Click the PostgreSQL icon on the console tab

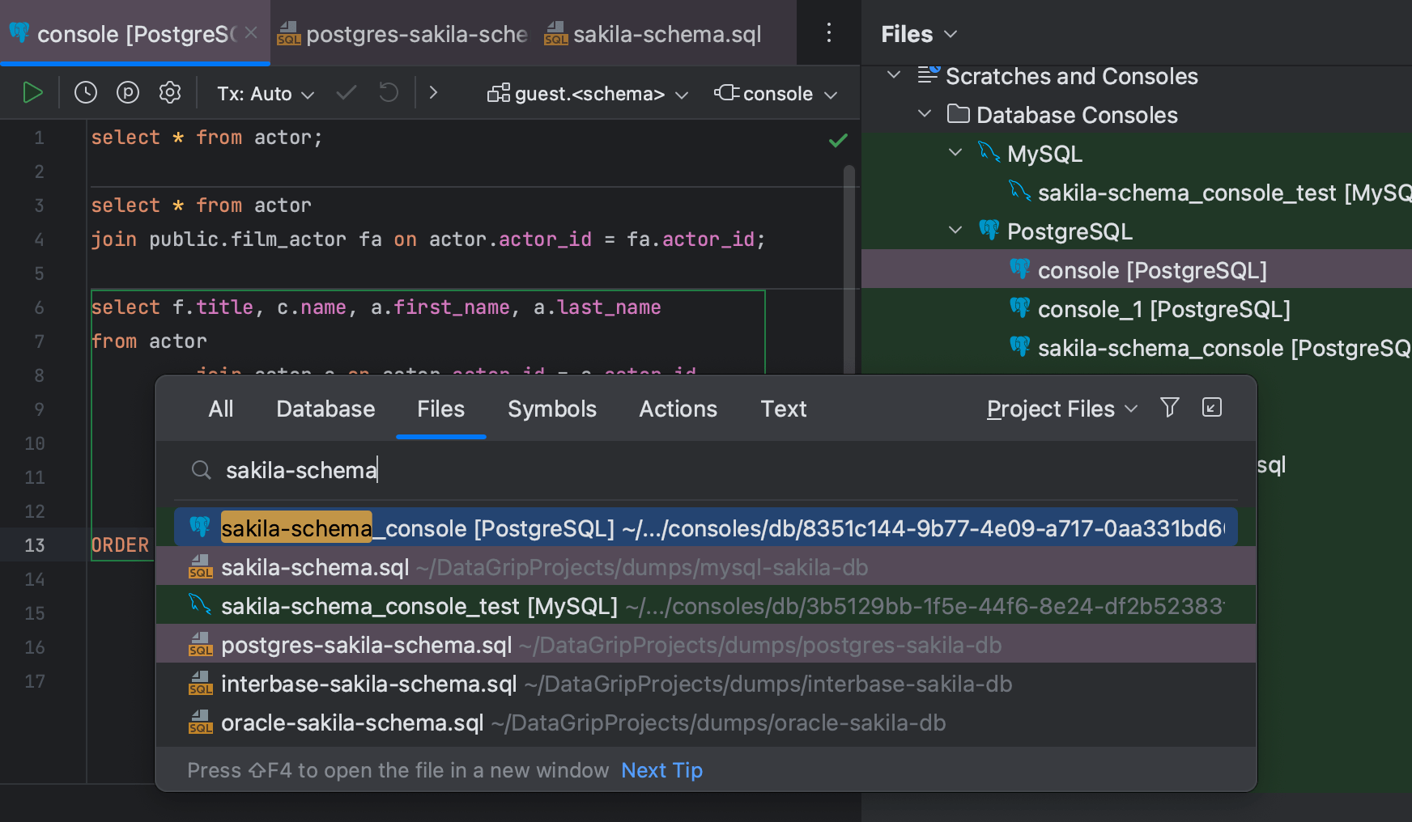[19, 33]
